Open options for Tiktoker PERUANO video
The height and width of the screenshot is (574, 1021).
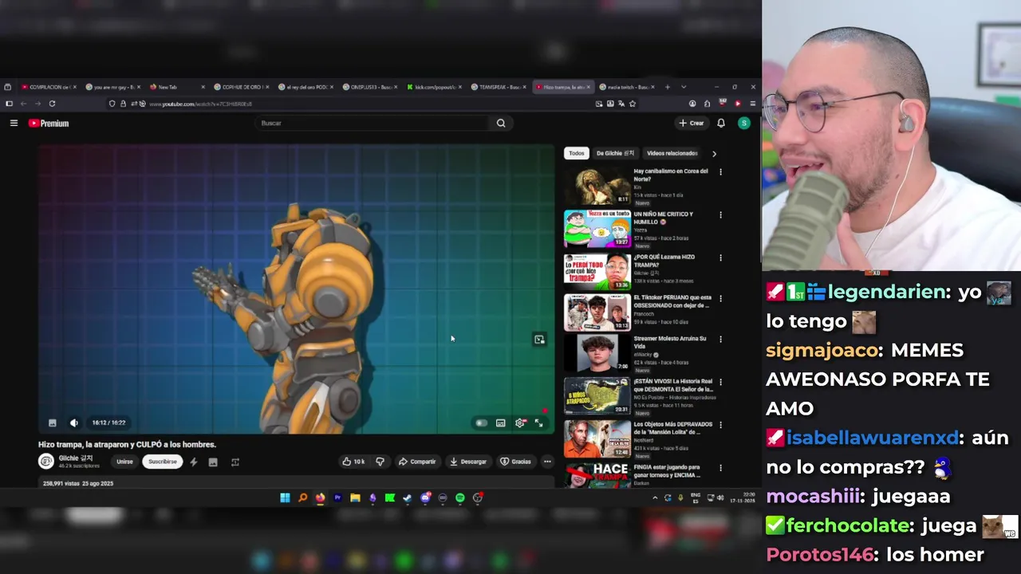click(x=720, y=298)
